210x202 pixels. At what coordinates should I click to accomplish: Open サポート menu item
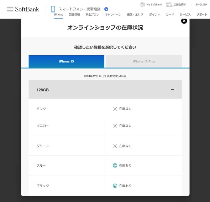(202, 15)
